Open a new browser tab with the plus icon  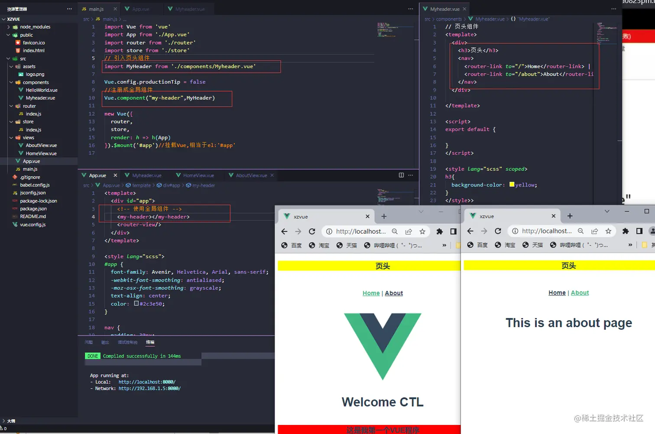point(384,216)
